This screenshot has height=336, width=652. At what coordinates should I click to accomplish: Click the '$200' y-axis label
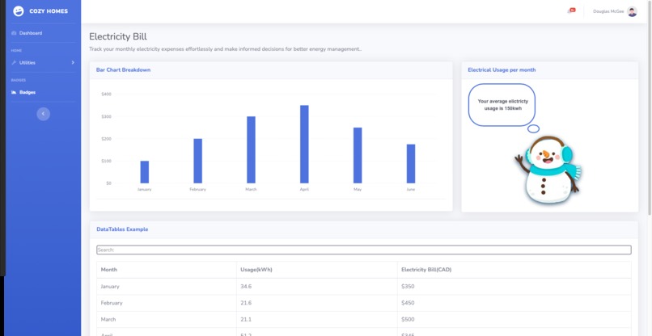pyautogui.click(x=106, y=139)
